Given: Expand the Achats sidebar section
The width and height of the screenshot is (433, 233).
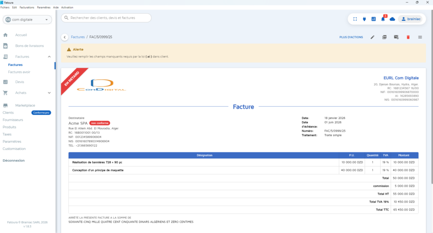Looking at the screenshot, I should click(49, 93).
